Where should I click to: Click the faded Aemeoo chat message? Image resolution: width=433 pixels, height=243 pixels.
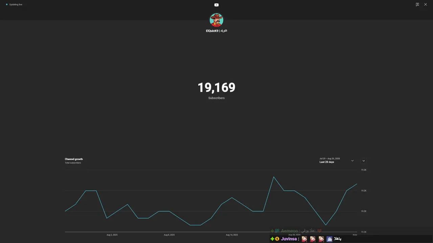click(296, 231)
